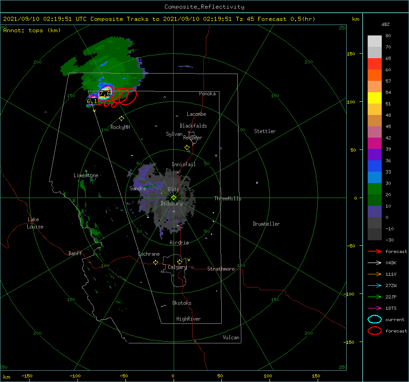Click the Strathmore town label
Screen dimensions: 409x382
pos(221,269)
